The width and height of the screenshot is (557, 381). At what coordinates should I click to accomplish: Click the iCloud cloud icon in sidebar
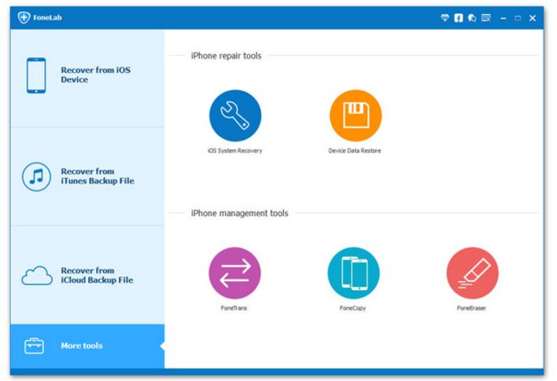pos(37,276)
